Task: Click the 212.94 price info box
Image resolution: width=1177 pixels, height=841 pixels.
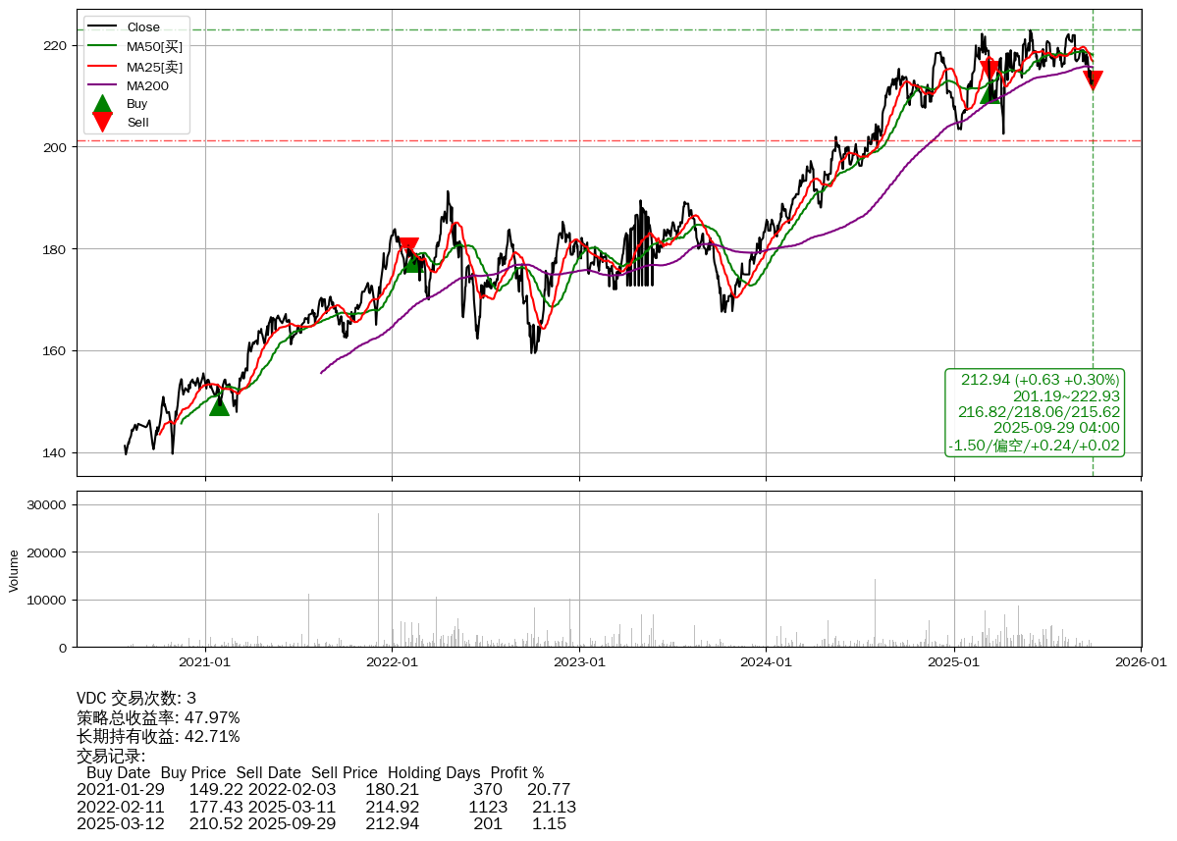Action: 1035,412
